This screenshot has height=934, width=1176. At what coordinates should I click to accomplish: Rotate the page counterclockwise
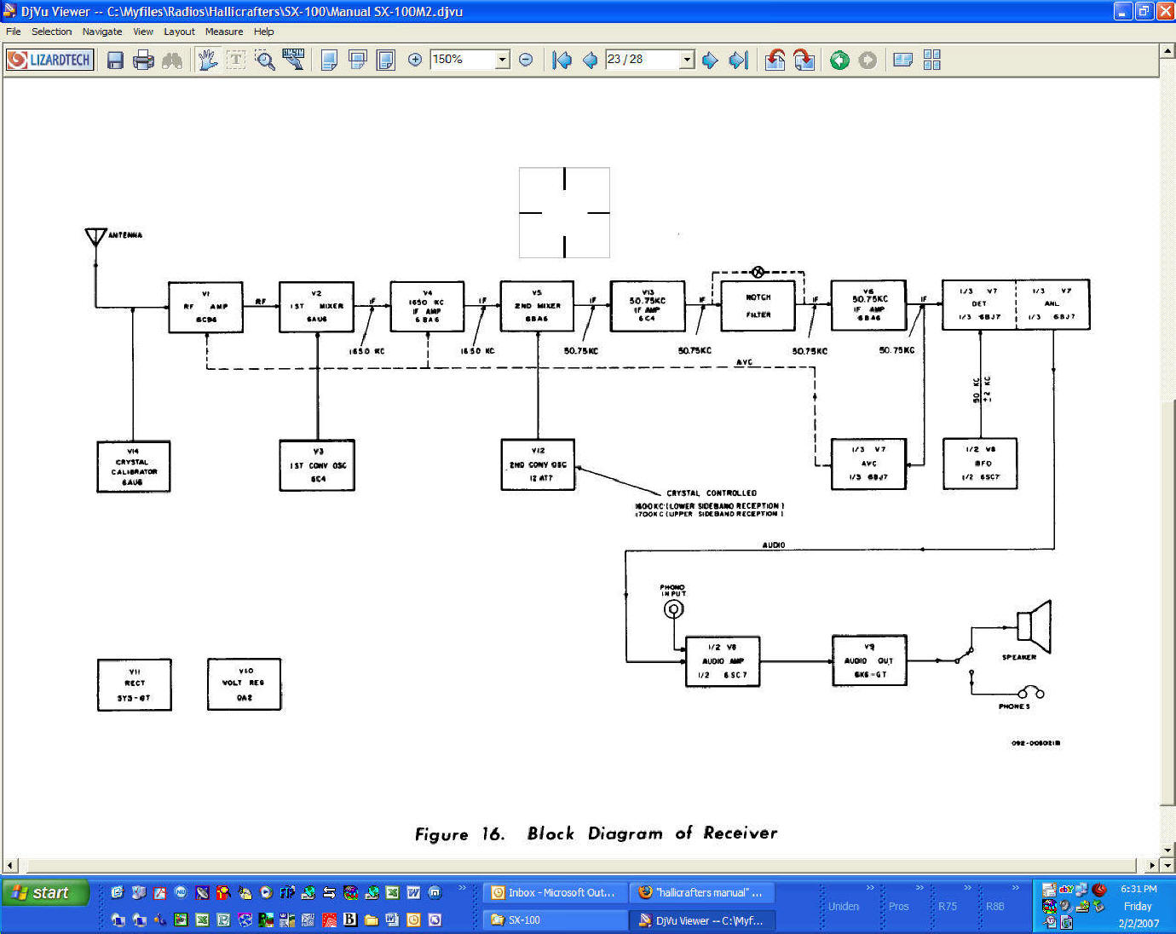(775, 60)
